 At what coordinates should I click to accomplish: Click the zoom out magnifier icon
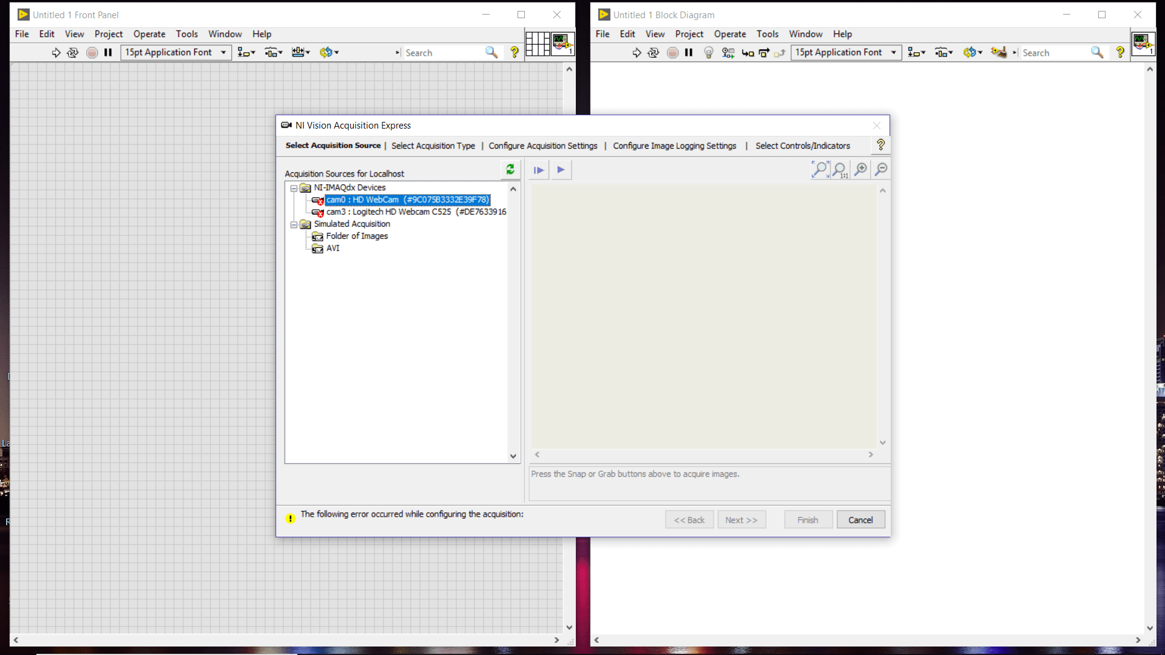tap(881, 170)
